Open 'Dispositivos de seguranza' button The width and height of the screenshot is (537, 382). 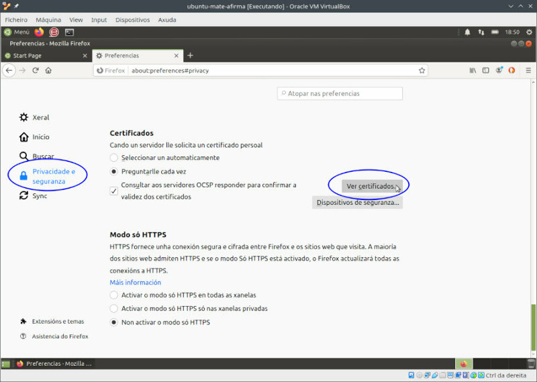(x=357, y=202)
